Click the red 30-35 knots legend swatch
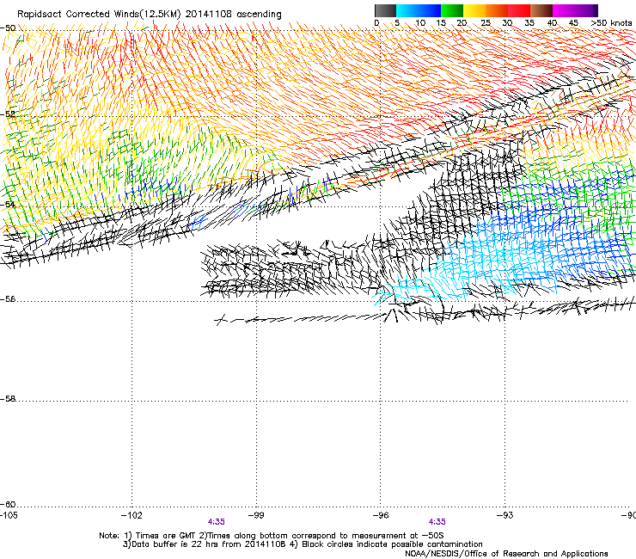The height and width of the screenshot is (559, 636). point(519,10)
